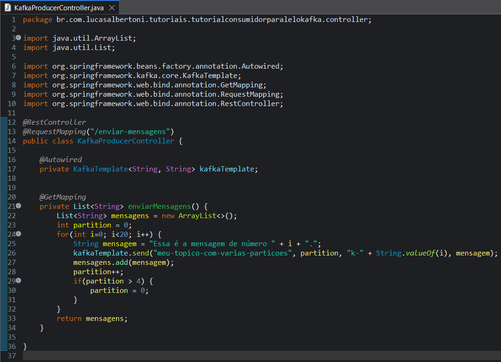
Task: Click the Java file icon on the tab
Action: click(x=8, y=7)
